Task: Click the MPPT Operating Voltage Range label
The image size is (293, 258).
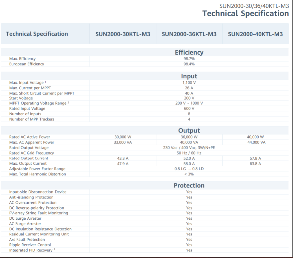Action: pos(38,103)
